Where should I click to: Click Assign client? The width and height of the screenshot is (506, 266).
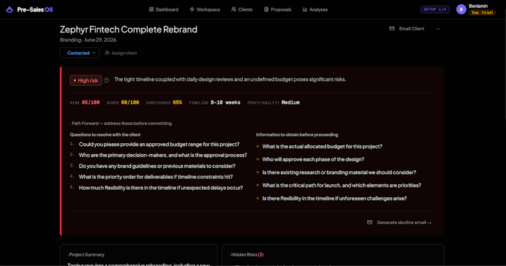(x=121, y=53)
